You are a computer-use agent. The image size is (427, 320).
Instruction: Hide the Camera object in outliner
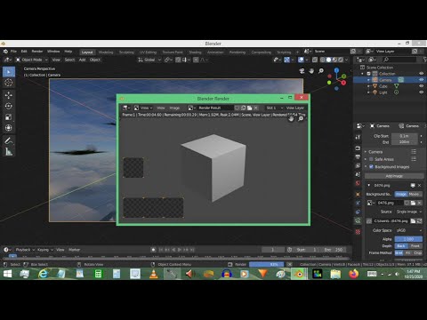(421, 80)
